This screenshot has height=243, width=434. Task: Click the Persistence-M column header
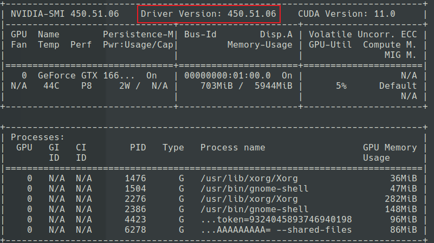[138, 34]
